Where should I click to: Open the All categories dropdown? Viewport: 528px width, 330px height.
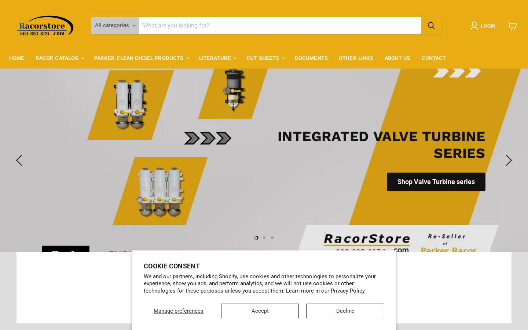click(x=115, y=26)
